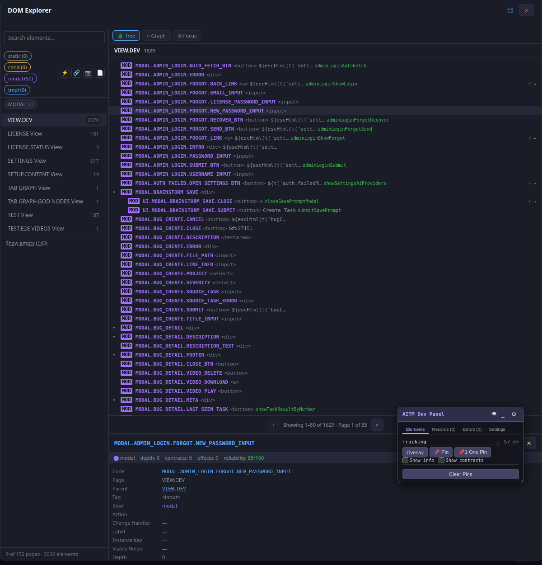The height and width of the screenshot is (565, 542).
Task: Go to previous page of results
Action: pyautogui.click(x=273, y=425)
